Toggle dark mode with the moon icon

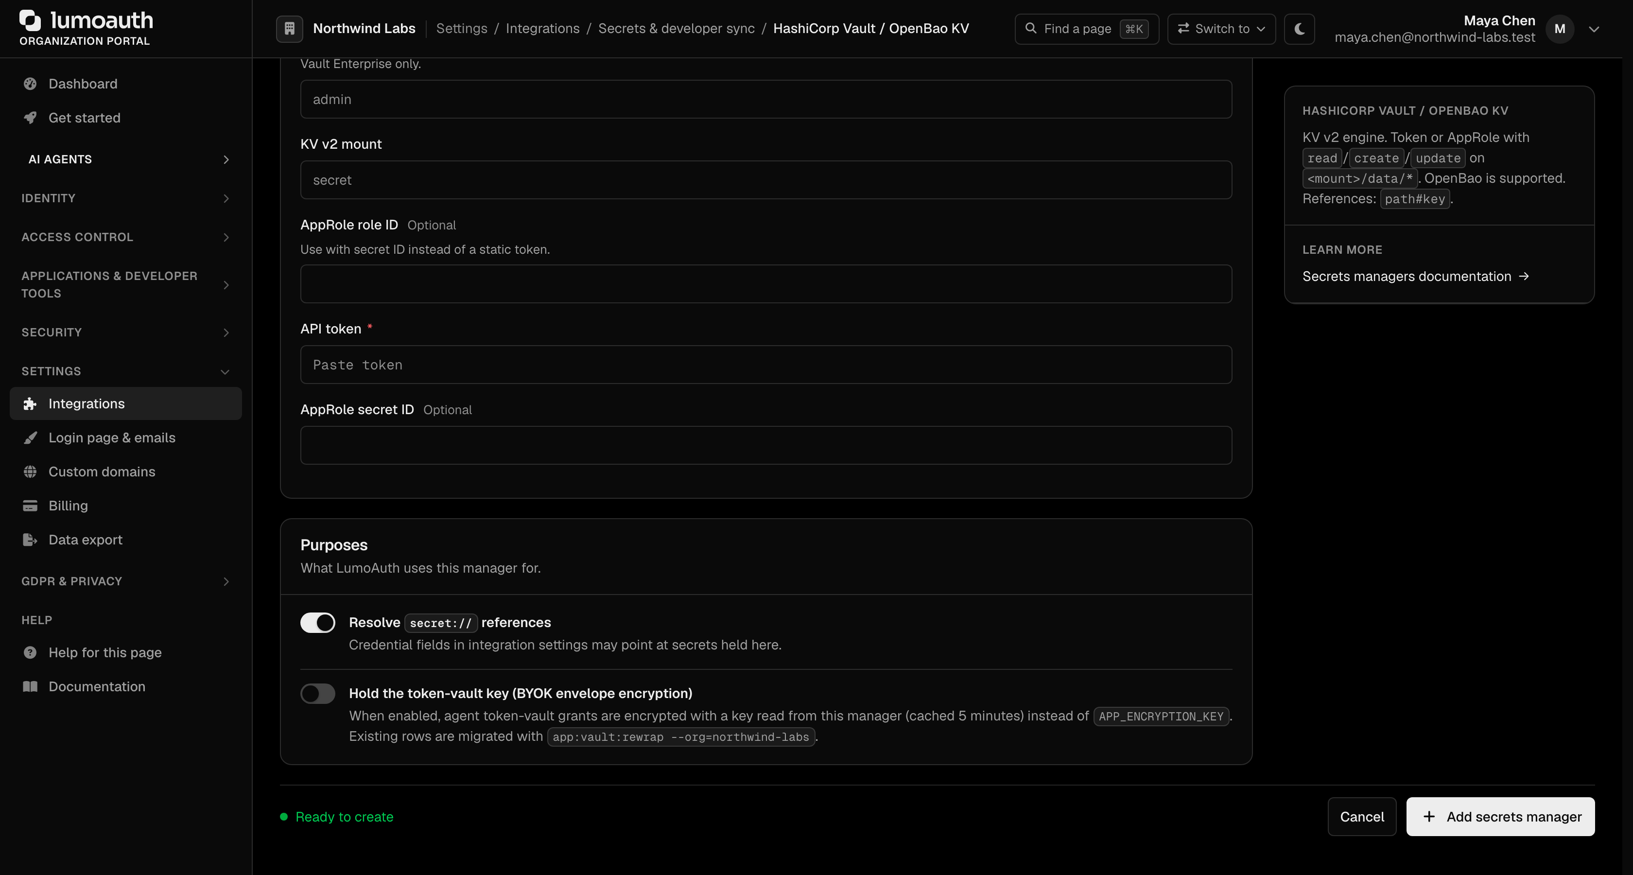pos(1299,29)
